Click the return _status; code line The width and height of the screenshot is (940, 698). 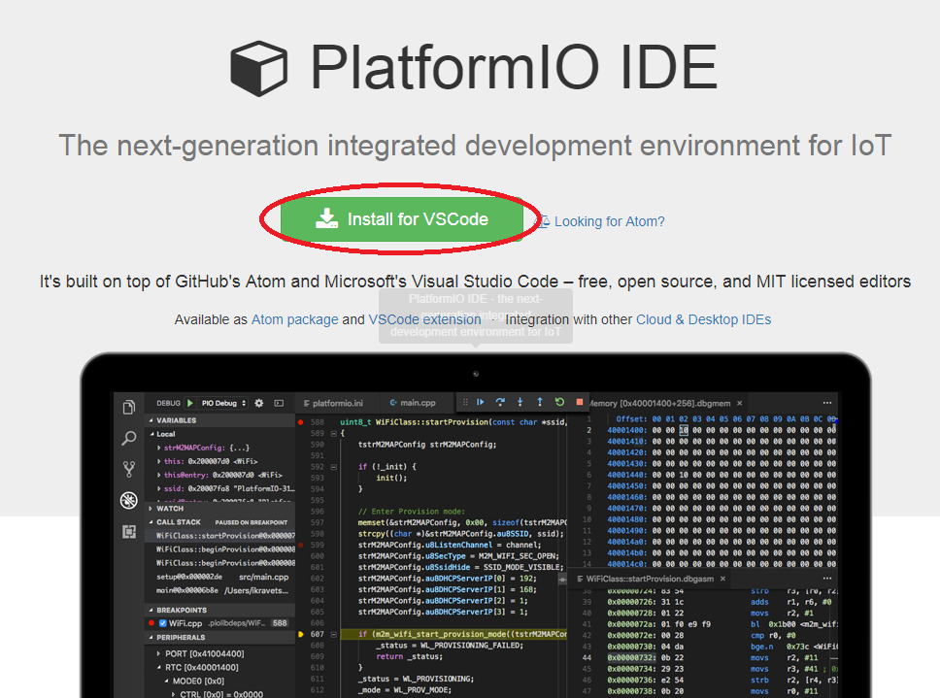(x=410, y=656)
